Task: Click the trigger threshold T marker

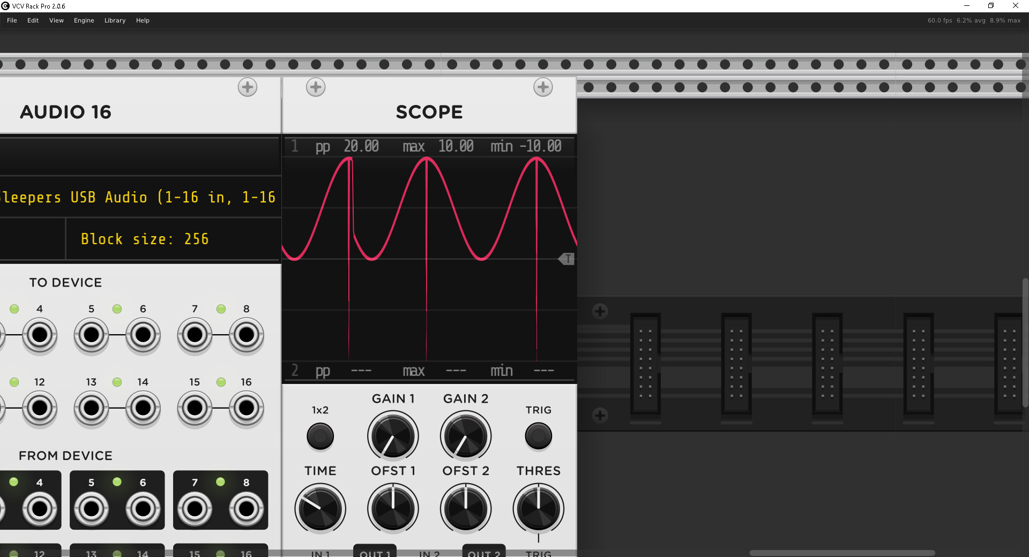Action: click(x=566, y=259)
